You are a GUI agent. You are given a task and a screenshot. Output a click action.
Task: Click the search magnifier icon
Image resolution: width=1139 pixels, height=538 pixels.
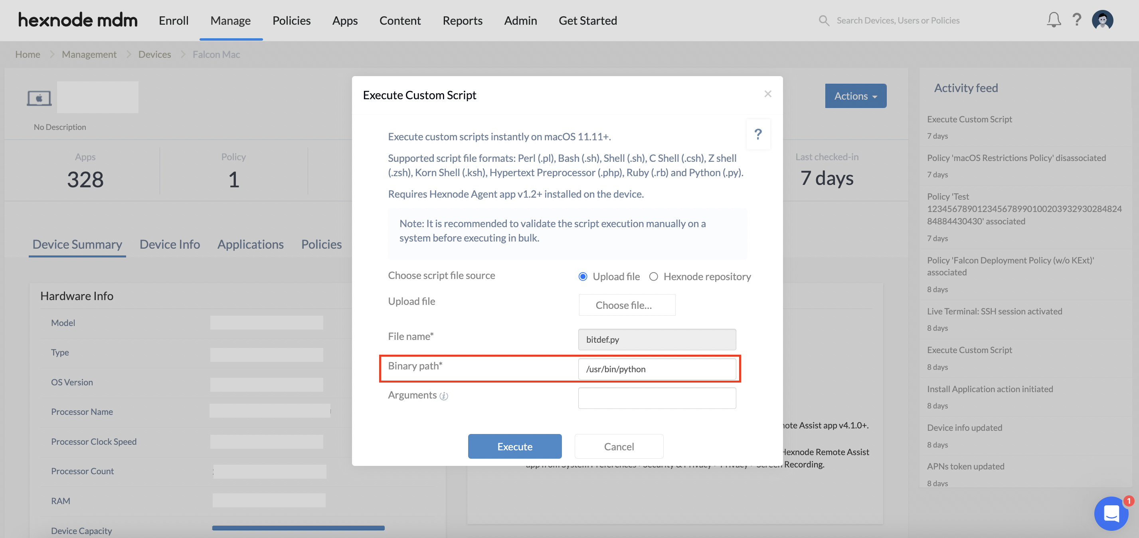824,20
